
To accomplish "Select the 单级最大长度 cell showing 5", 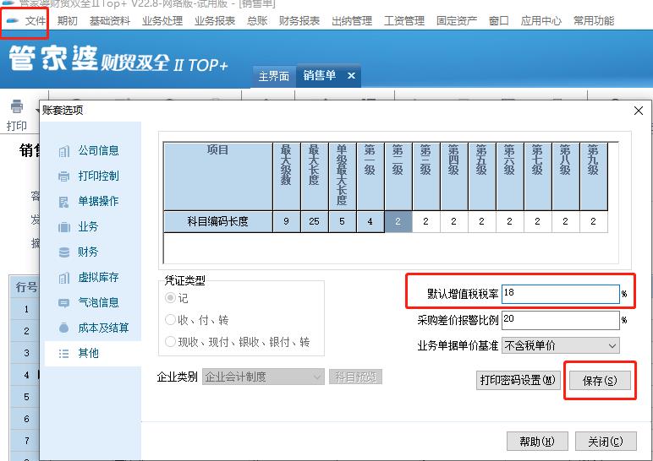I will coord(343,221).
